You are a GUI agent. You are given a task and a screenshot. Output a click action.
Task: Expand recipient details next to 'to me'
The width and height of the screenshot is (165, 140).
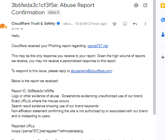click(22, 29)
